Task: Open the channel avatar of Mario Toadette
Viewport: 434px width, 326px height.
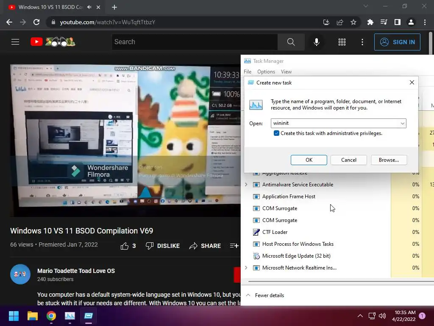Action: [20, 274]
